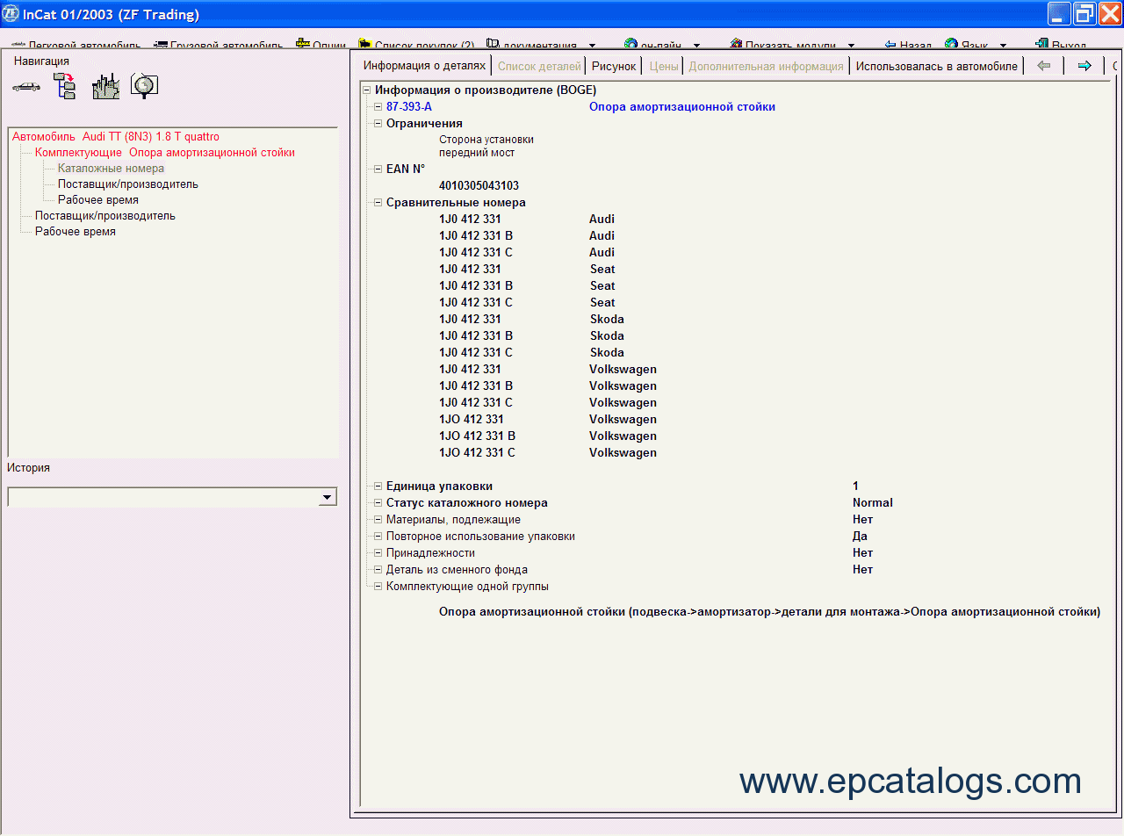This screenshot has width=1124, height=836.
Task: Open Легковой автомобиль from top toolbar
Action: point(76,46)
